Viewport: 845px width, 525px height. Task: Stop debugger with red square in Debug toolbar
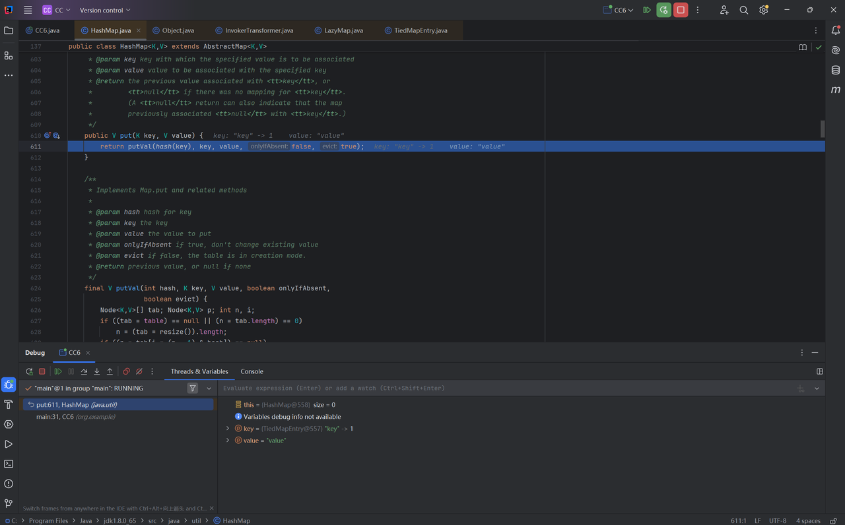point(42,371)
